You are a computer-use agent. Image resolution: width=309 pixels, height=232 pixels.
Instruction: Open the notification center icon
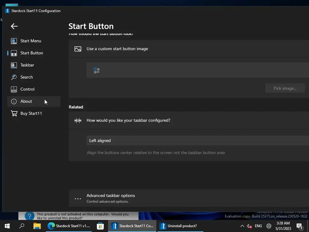300,226
